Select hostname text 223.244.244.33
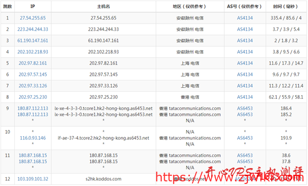The height and width of the screenshot is (186, 308). pos(103,29)
